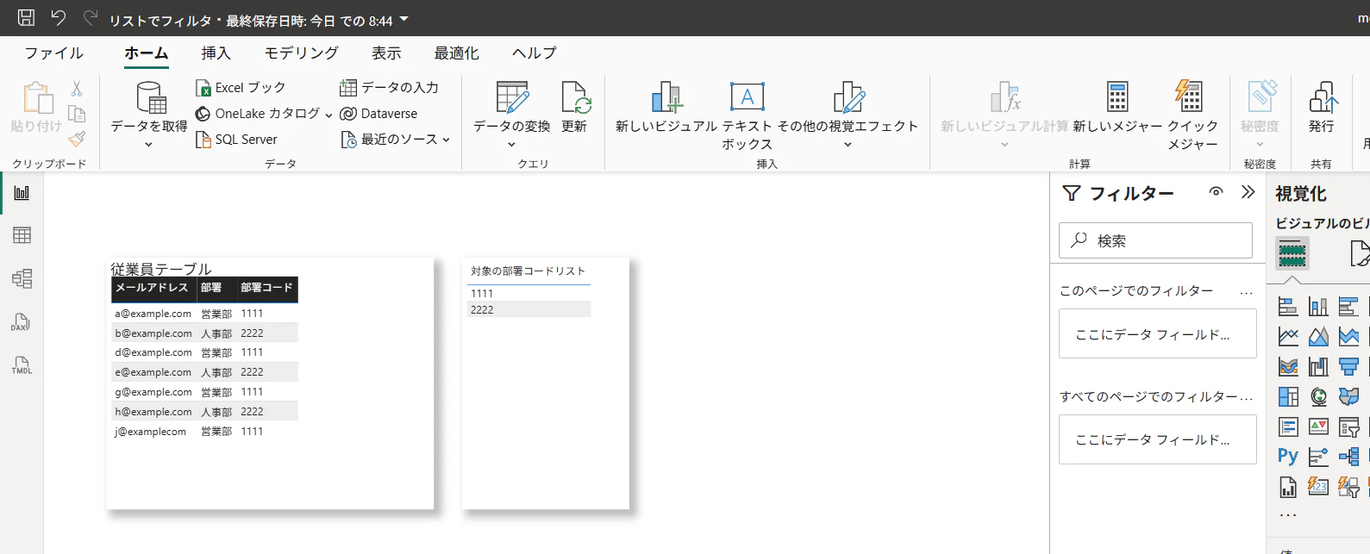Image resolution: width=1370 pixels, height=554 pixels.
Task: Choose slicer visual
Action: click(x=1348, y=426)
